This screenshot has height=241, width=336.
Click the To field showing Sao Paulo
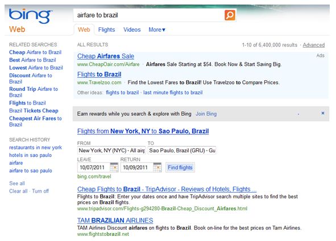click(182, 151)
